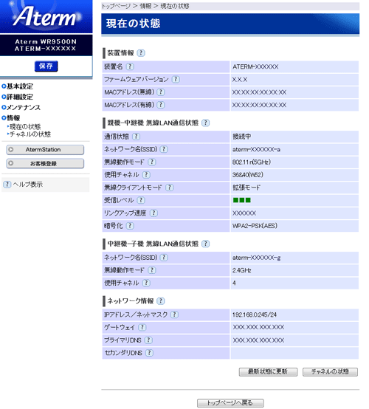Open help for 無線動作モード in 中継機-子機 section

tap(152, 270)
